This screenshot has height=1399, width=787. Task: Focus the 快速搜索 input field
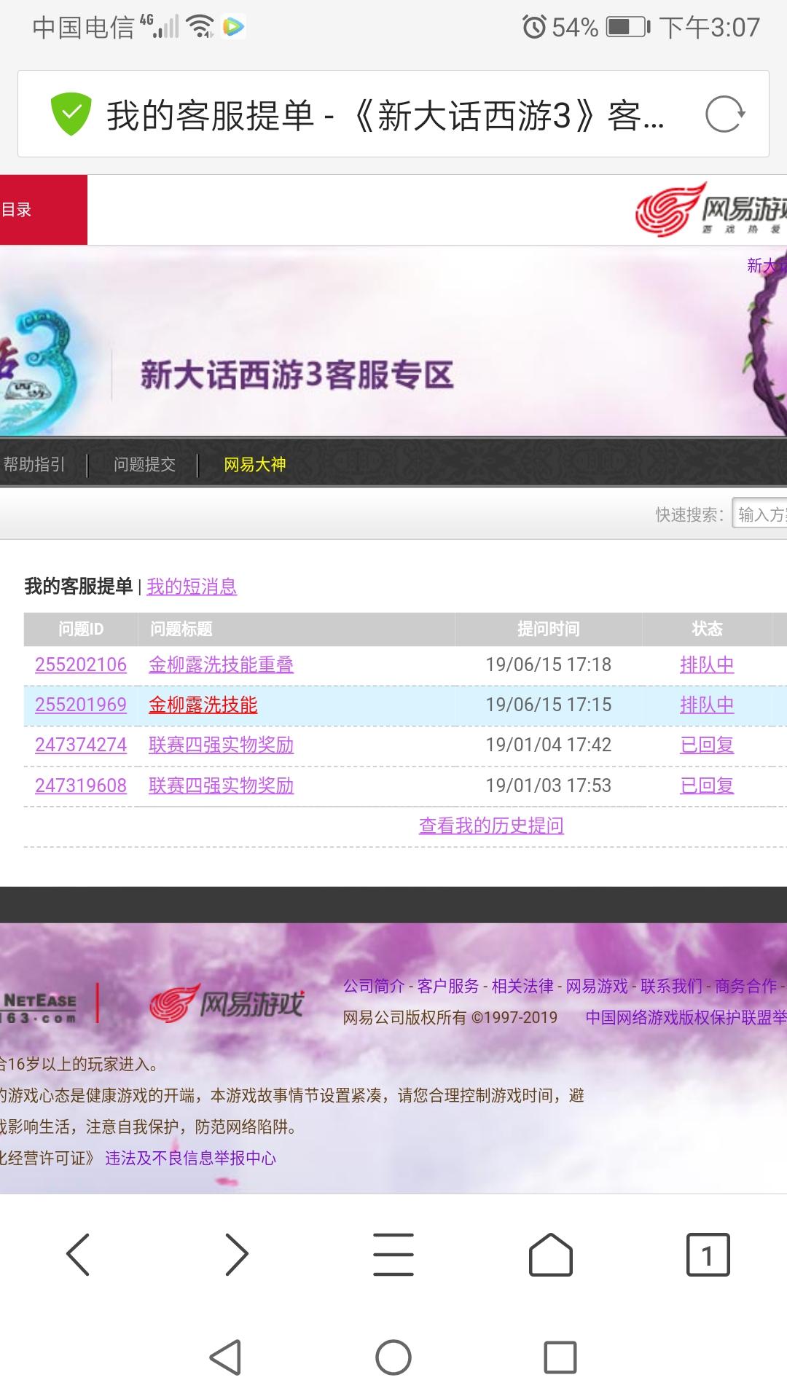pyautogui.click(x=759, y=514)
